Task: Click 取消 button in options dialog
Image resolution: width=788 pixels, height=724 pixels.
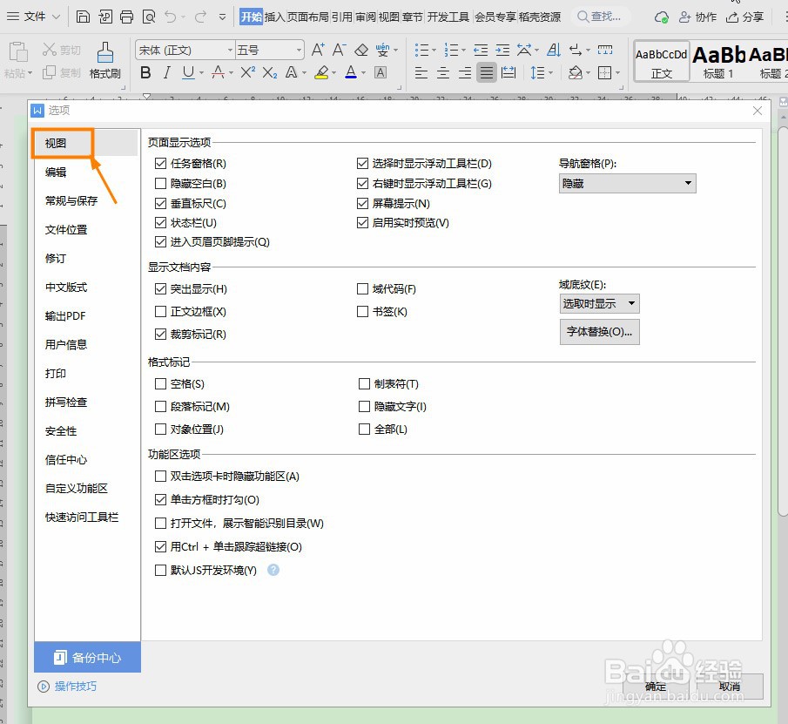Action: (729, 687)
